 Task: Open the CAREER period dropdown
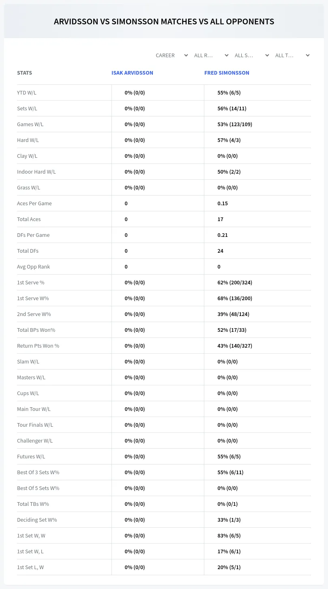[x=172, y=55]
